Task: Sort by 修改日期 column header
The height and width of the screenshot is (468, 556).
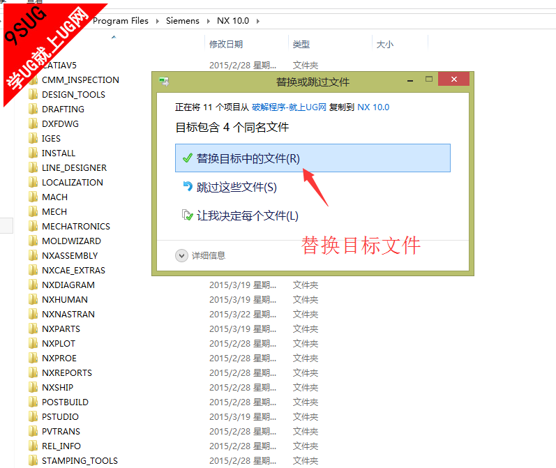Action: pos(226,45)
